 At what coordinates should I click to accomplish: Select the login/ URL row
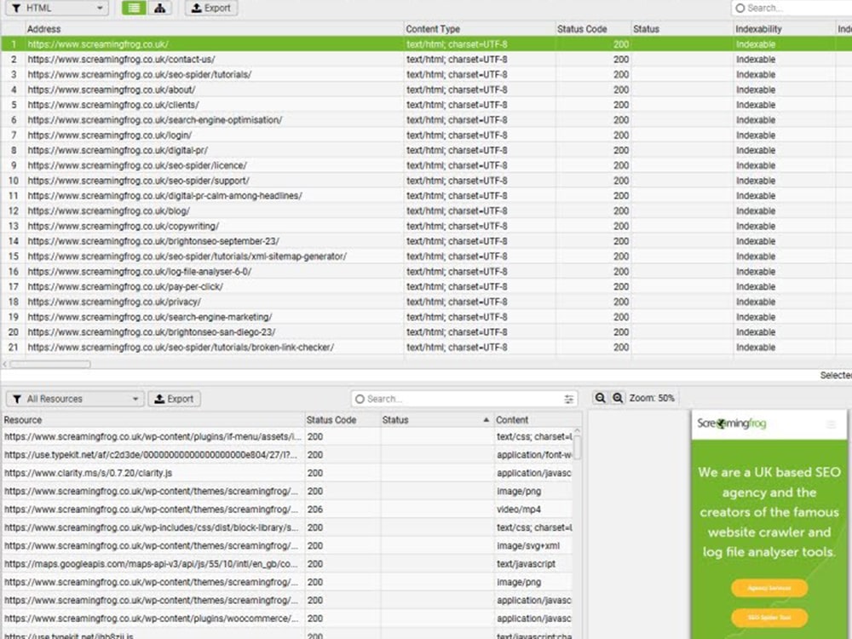(426, 135)
